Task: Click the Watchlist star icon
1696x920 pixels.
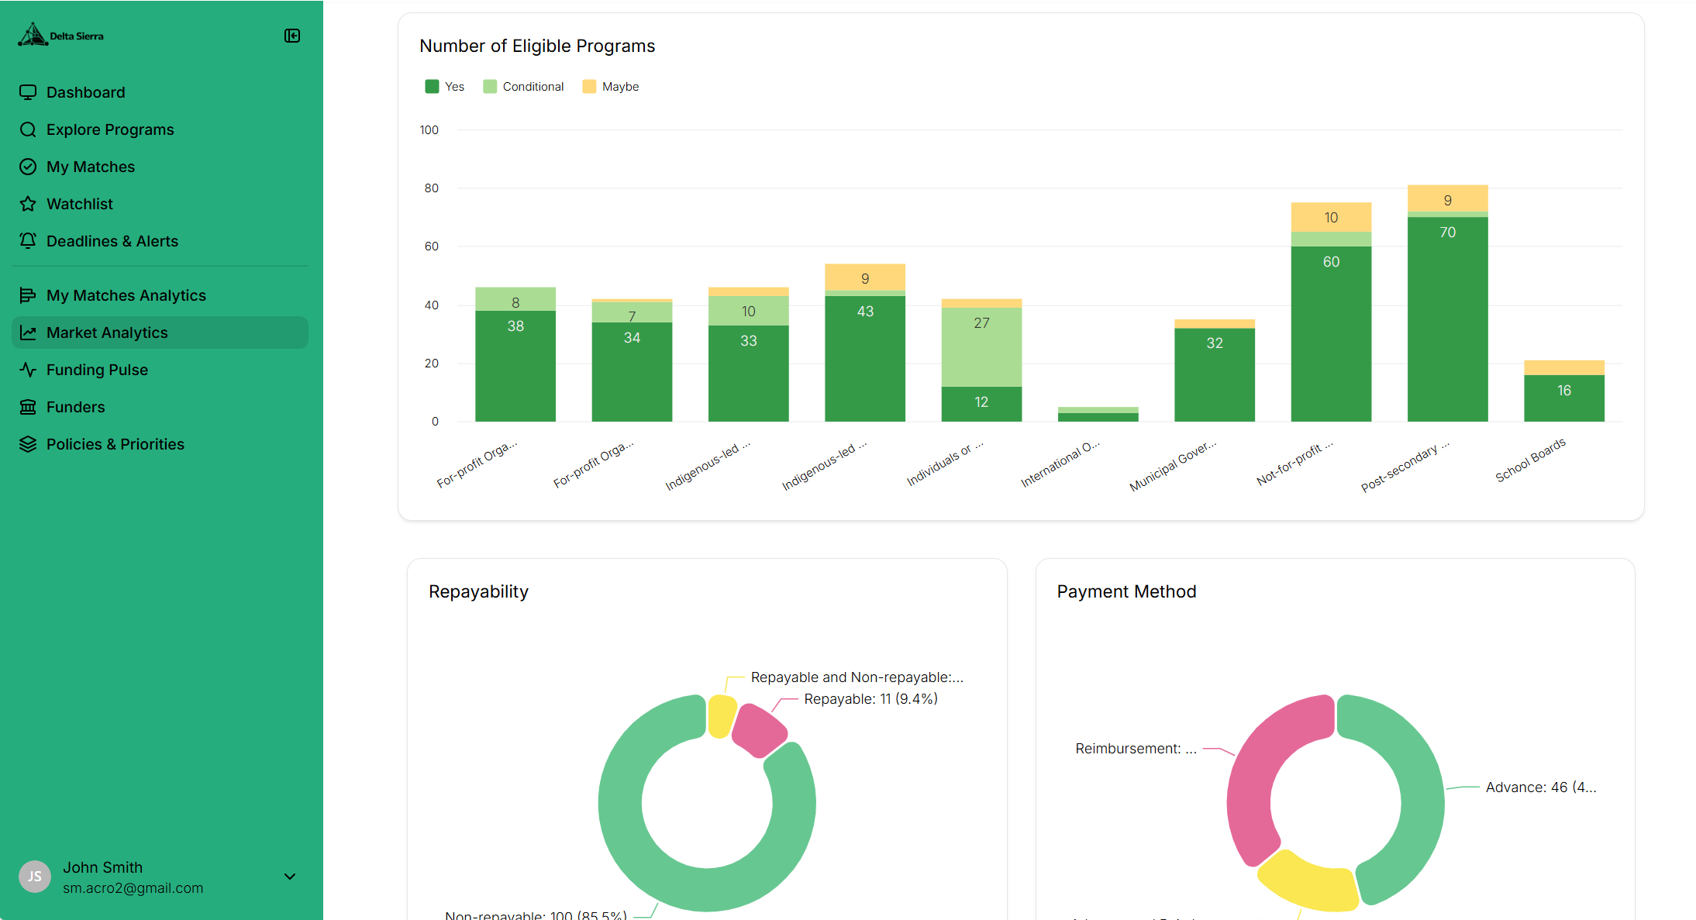Action: [28, 204]
